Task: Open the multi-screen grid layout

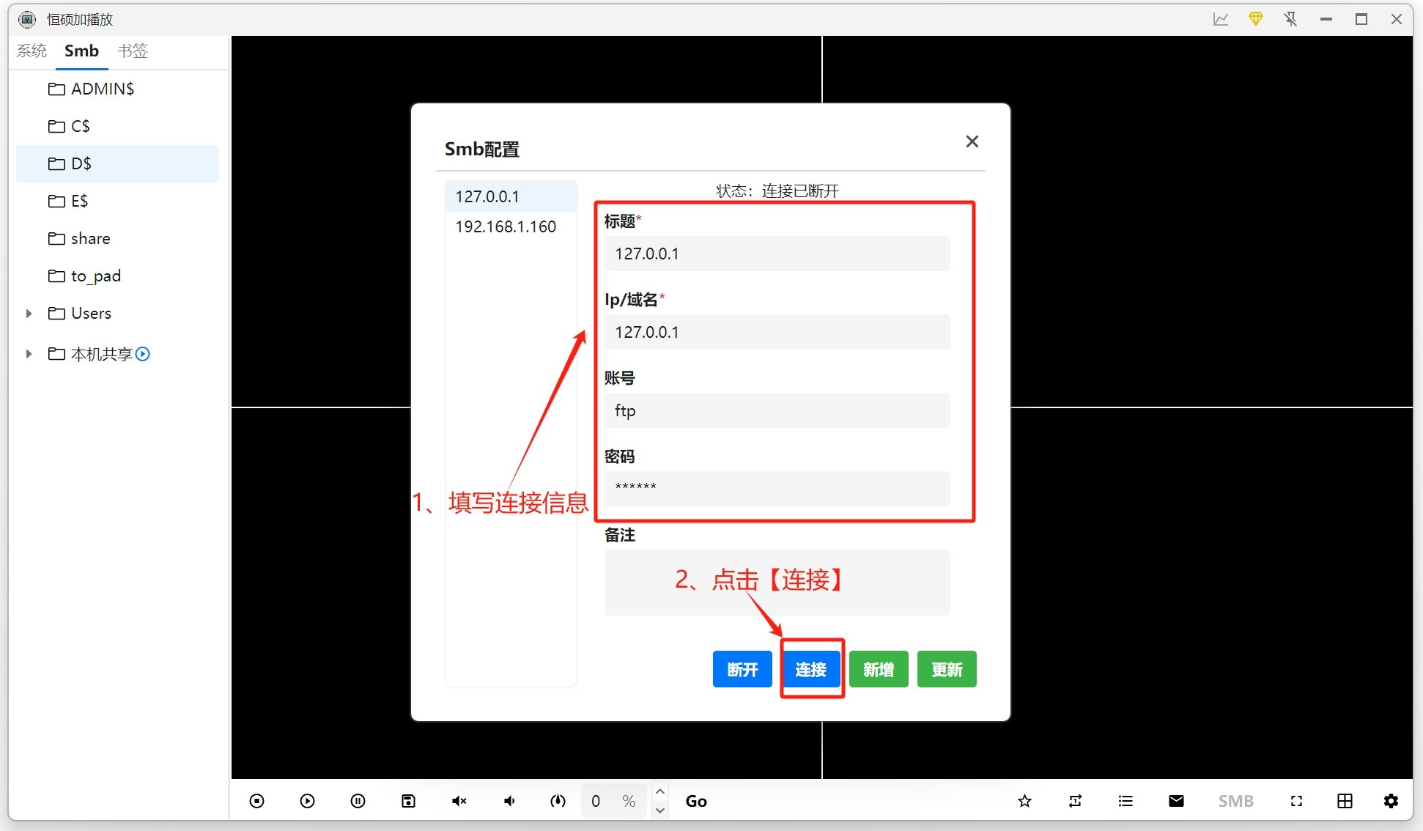Action: pos(1345,801)
